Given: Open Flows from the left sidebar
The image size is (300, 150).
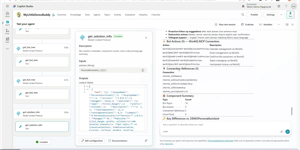Looking at the screenshot, I should click(x=7, y=32).
